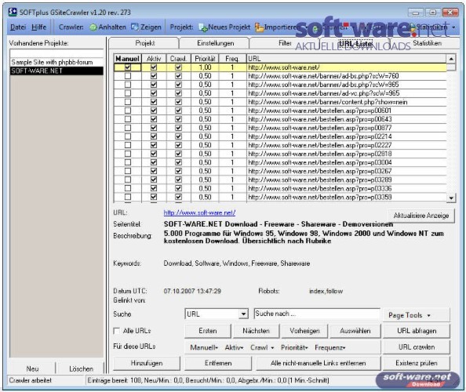This screenshot has width=466, height=392.
Task: Select the Sample Site with phpbb-forum project
Action: (x=56, y=63)
